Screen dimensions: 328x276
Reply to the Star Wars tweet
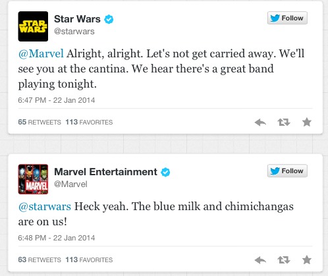click(260, 123)
